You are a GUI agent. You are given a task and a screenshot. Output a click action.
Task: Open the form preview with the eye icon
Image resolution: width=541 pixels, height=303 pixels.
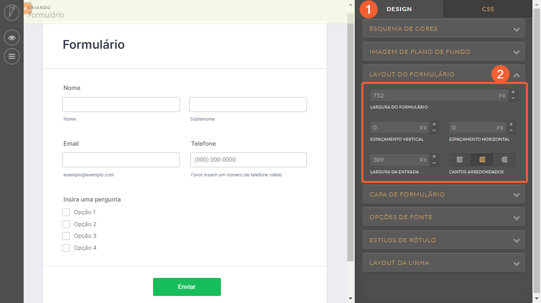tap(12, 37)
